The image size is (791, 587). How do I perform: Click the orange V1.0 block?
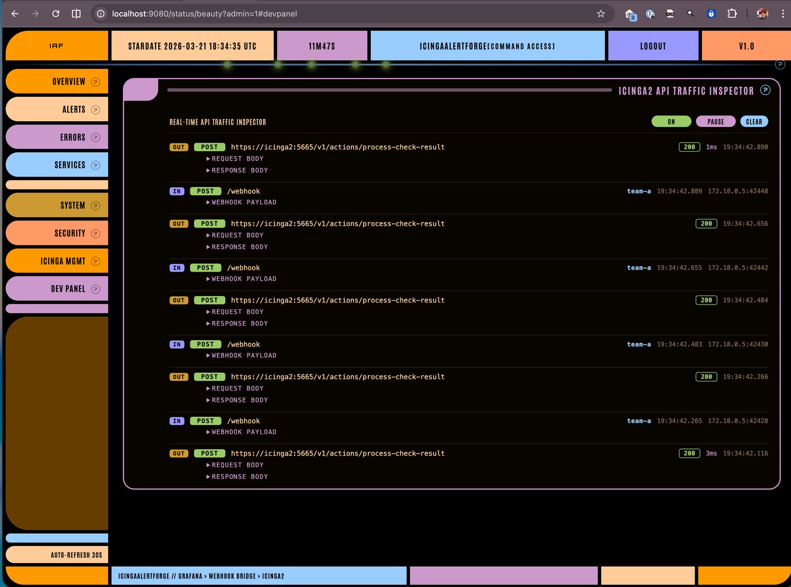click(746, 46)
